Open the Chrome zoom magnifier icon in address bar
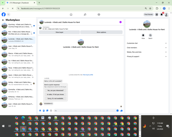 [x=146, y=9]
